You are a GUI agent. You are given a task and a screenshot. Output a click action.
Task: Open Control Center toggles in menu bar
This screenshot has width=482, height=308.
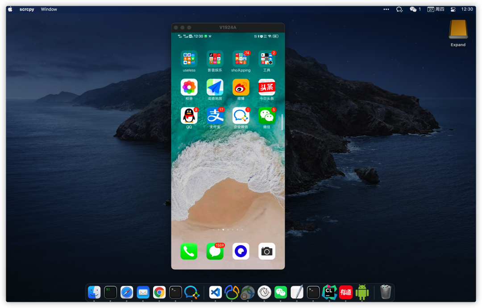click(x=453, y=9)
